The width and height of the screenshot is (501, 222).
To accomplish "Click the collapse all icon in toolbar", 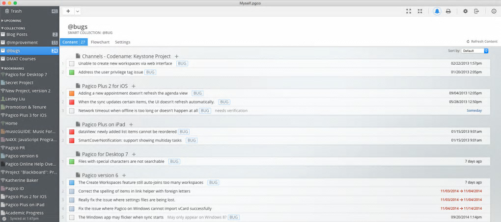I will pos(420,11).
